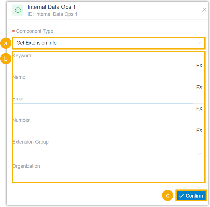The image size is (210, 207).
Task: Click the Extension Group chevron arrow
Action: coord(199,154)
